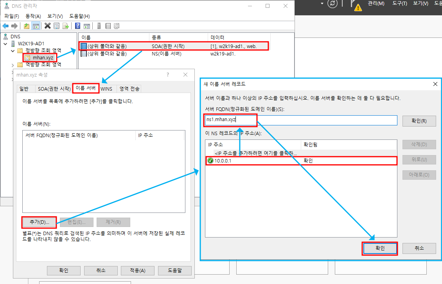Collapse the 정방향 조회 영역 node
This screenshot has height=284, width=442.
pyautogui.click(x=13, y=51)
